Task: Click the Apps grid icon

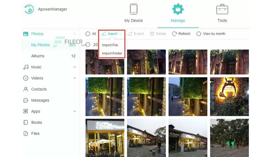Action: click(26, 111)
